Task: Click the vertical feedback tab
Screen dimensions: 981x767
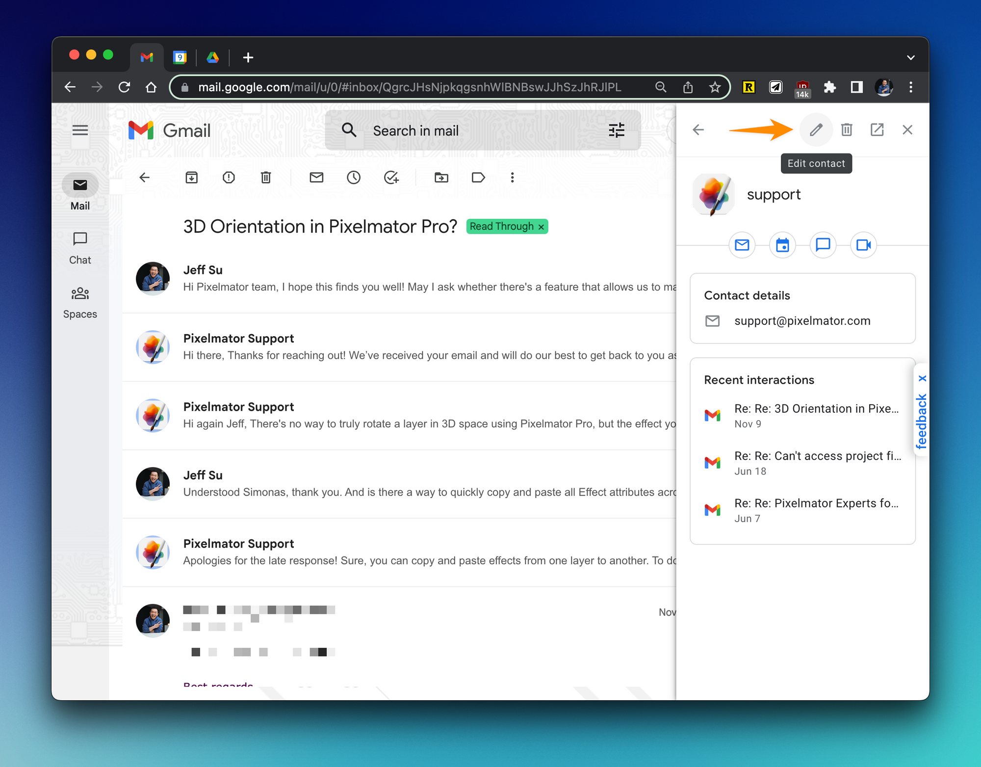Action: pos(922,421)
